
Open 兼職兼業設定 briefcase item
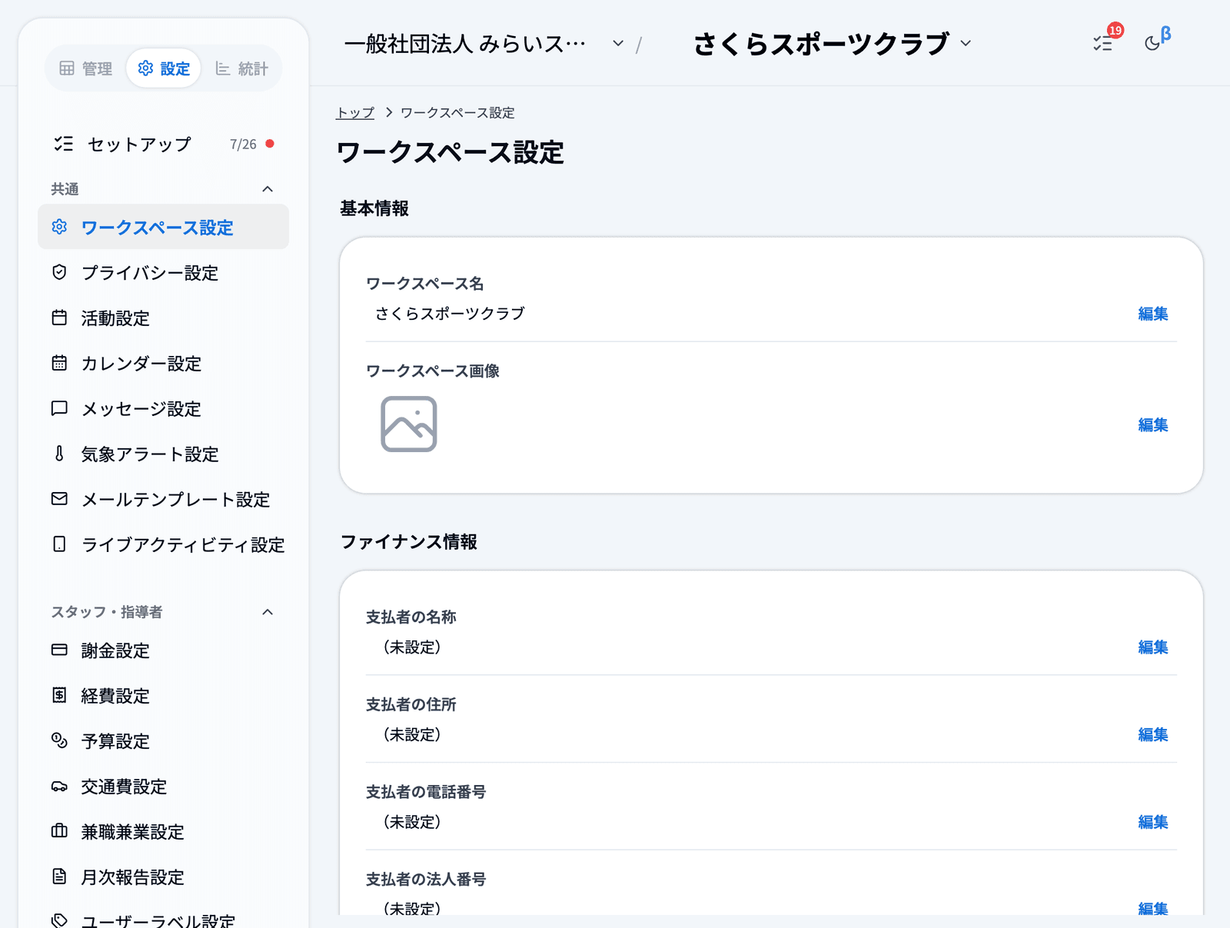163,832
